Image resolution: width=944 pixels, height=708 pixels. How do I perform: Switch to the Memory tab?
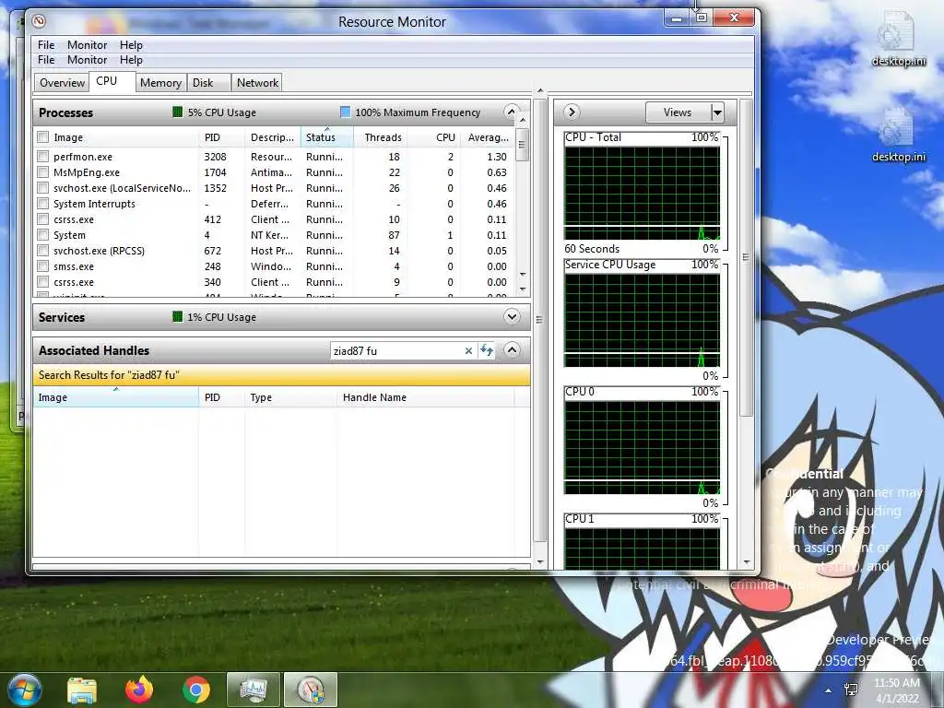pos(160,82)
